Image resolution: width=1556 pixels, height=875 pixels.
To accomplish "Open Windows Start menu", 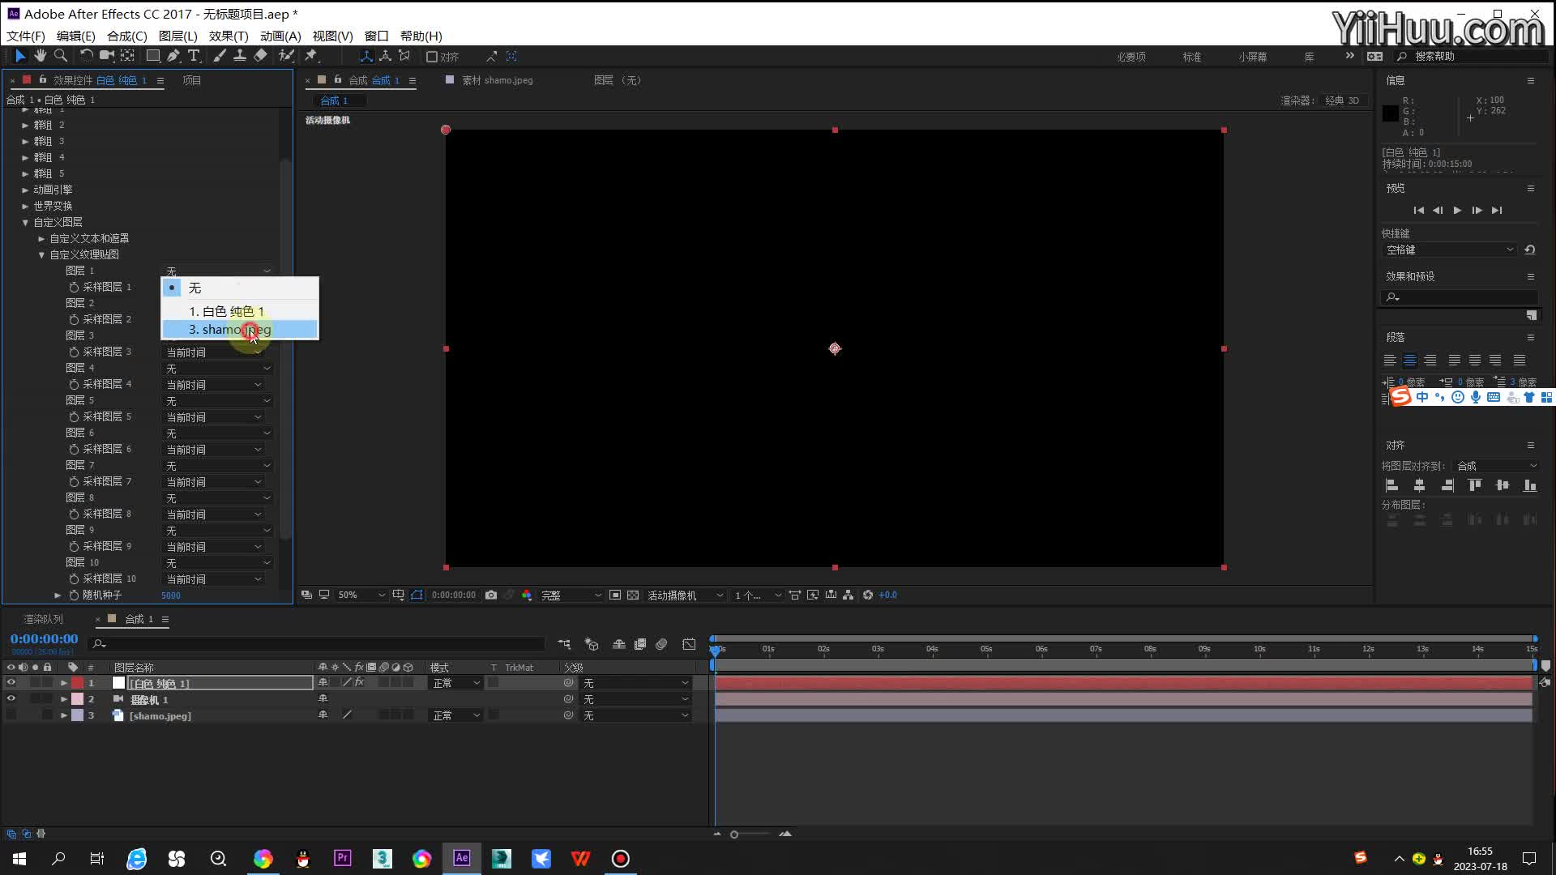I will coord(19,858).
